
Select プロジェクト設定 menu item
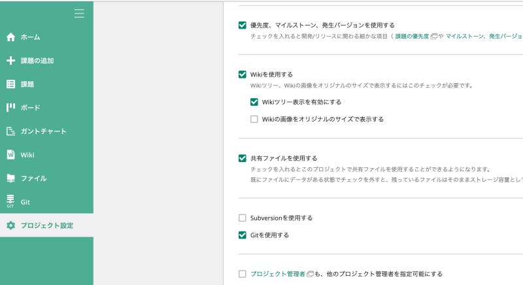(46, 226)
